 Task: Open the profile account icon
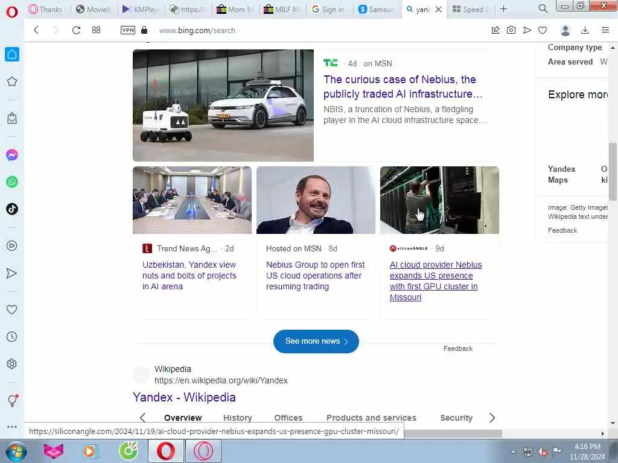[565, 30]
